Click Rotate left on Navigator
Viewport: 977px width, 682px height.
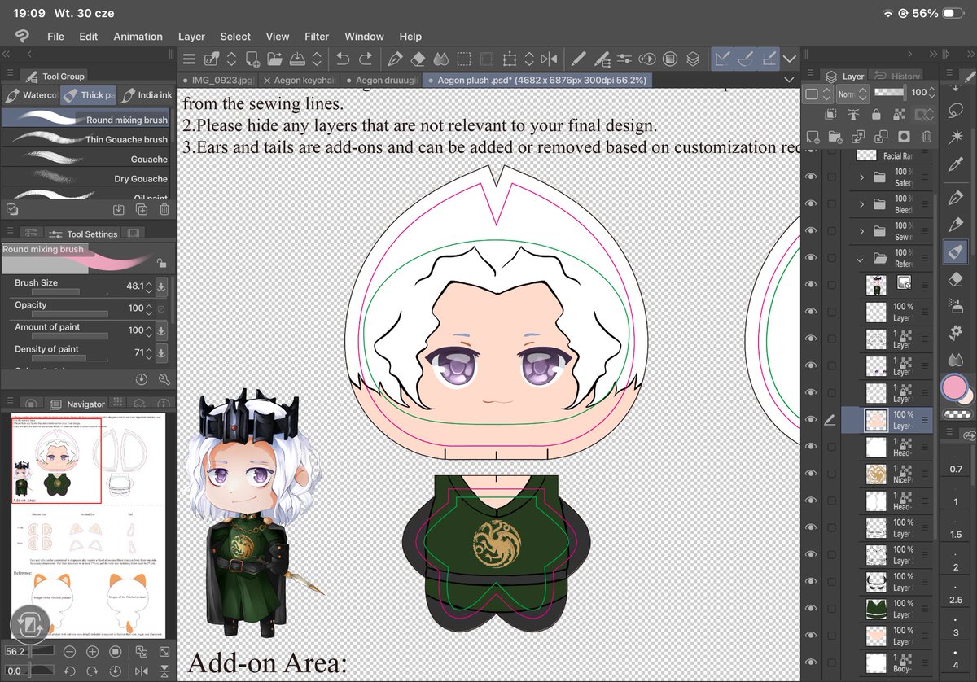coord(70,671)
